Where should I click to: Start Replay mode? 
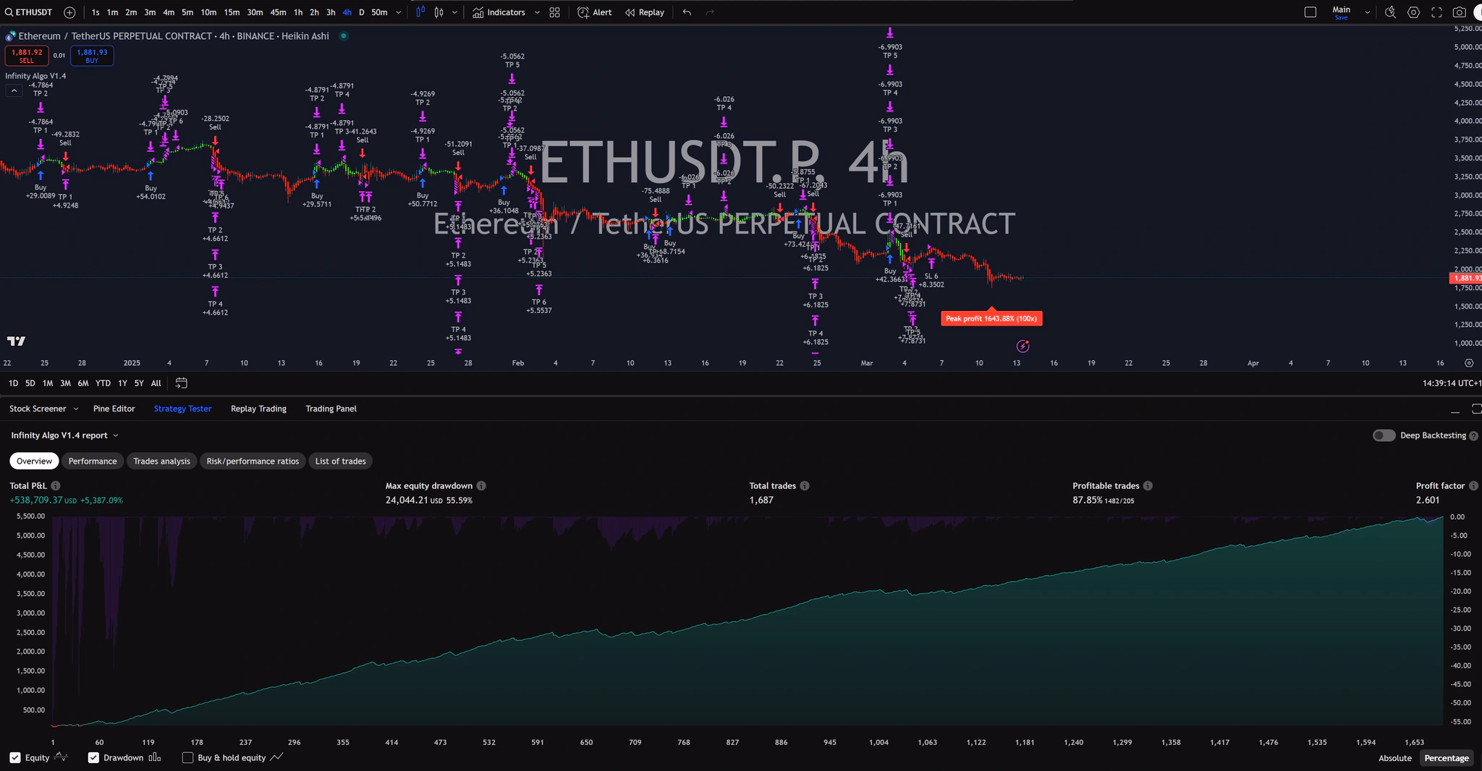[643, 12]
